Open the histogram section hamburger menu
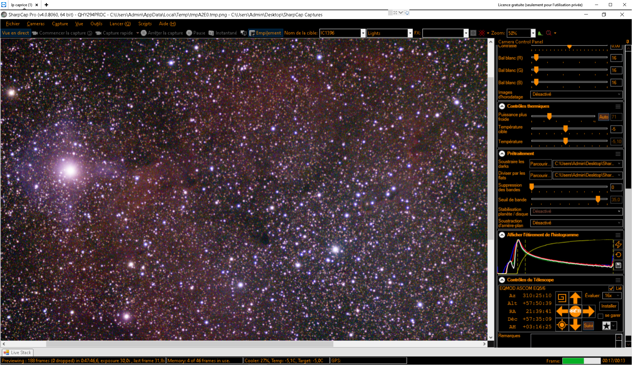 [618, 235]
